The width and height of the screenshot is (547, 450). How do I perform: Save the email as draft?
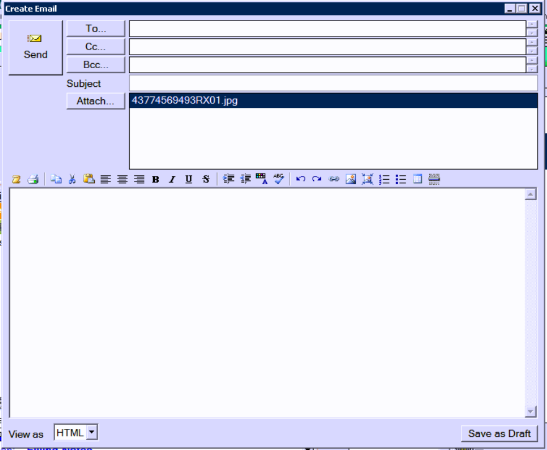pyautogui.click(x=499, y=433)
